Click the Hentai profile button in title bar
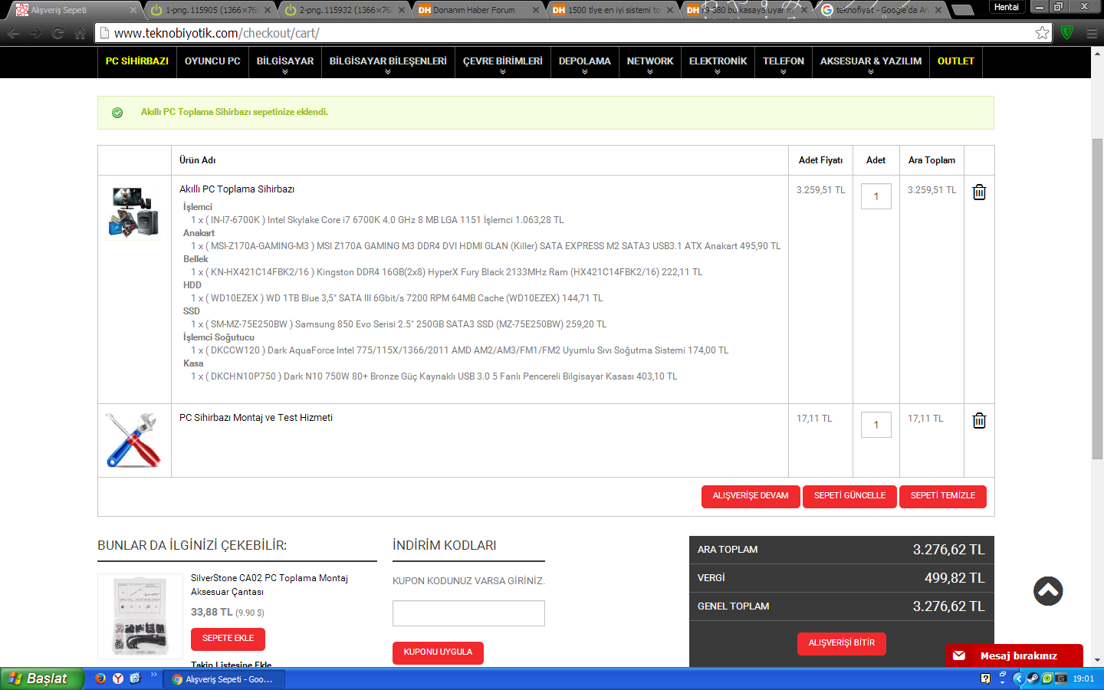The image size is (1104, 690). (x=1007, y=7)
